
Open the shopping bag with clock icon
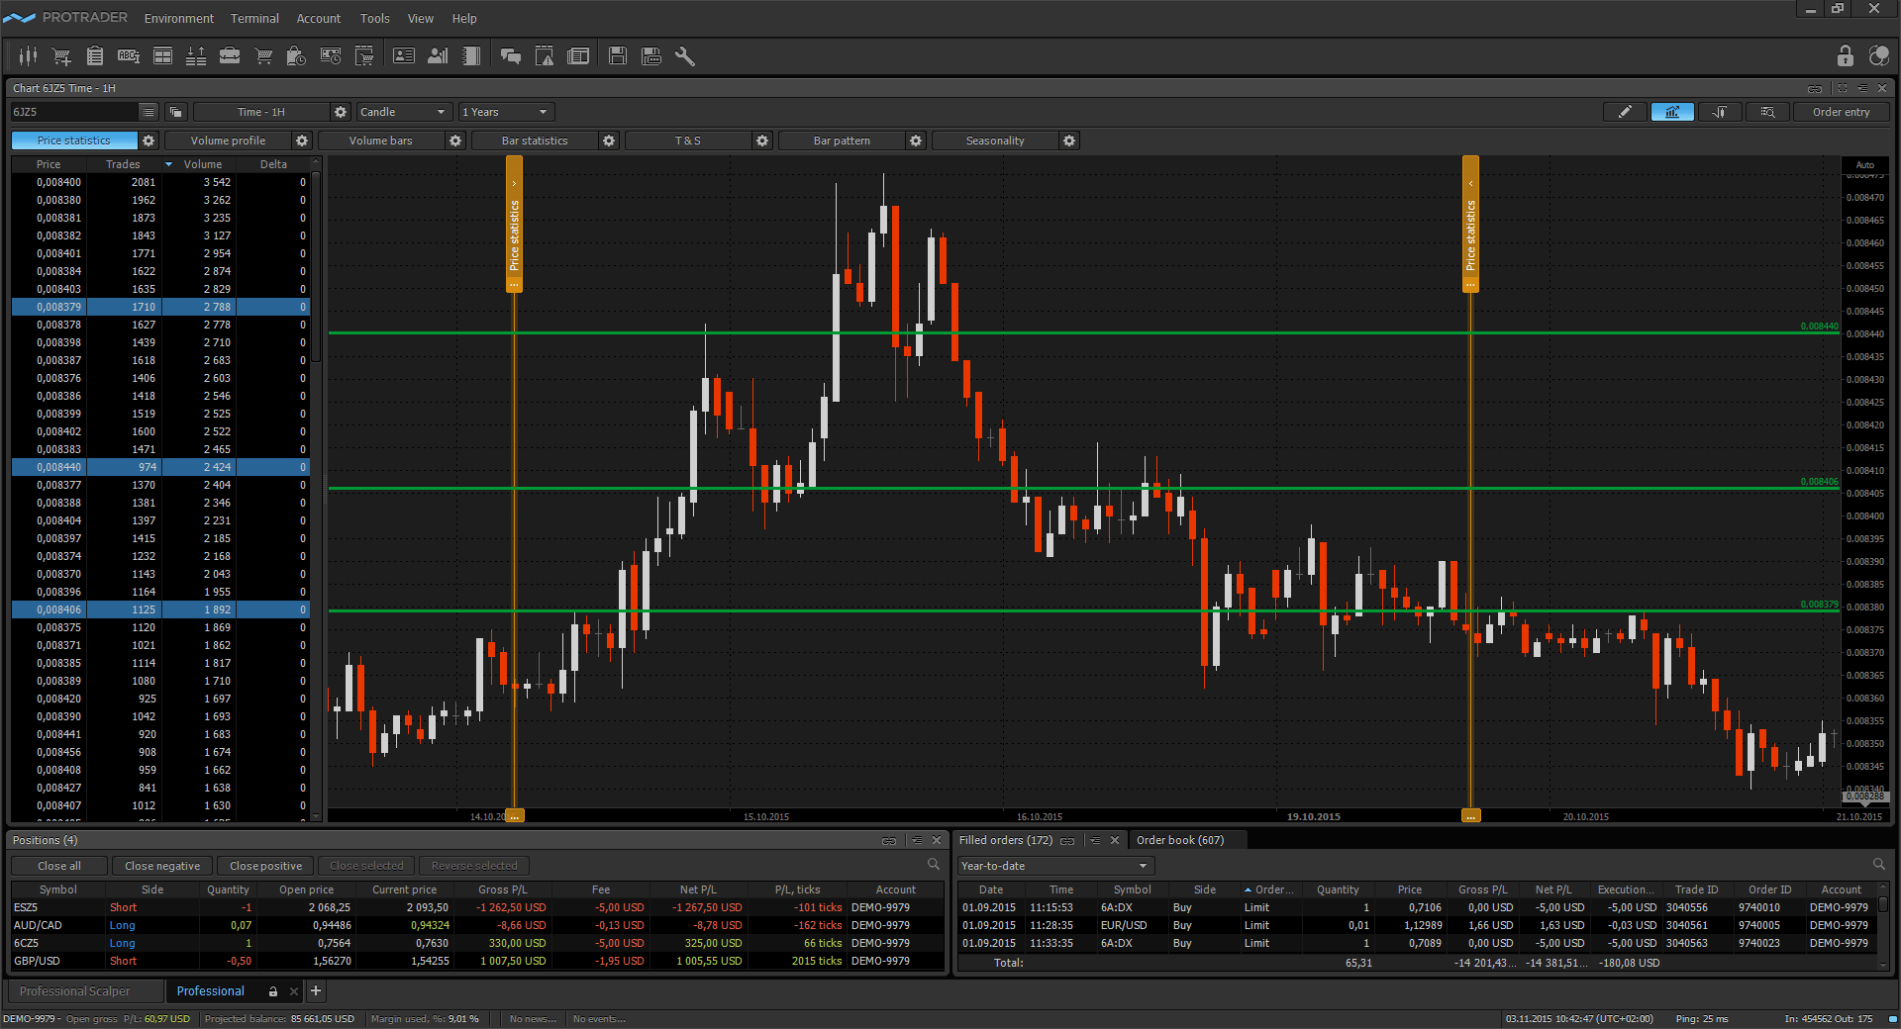tap(296, 56)
